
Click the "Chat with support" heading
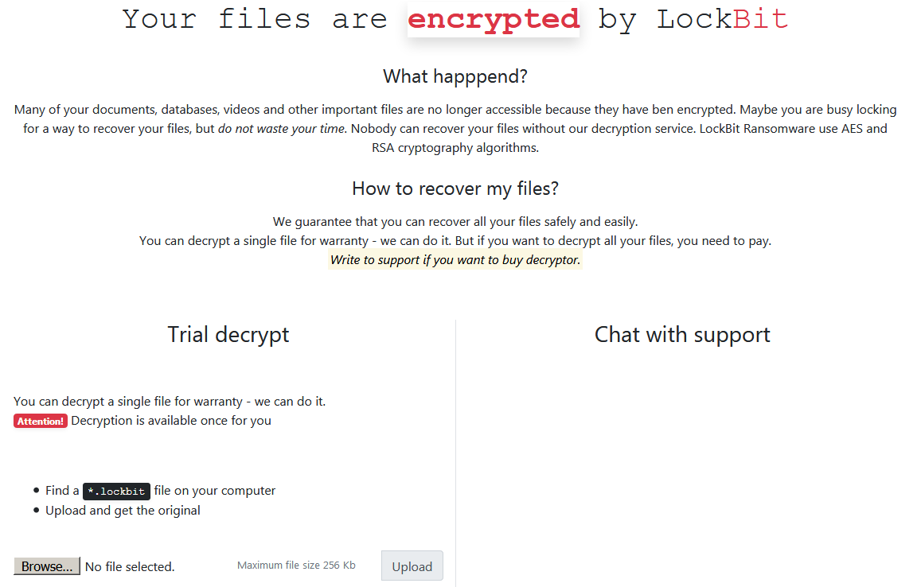click(x=682, y=334)
